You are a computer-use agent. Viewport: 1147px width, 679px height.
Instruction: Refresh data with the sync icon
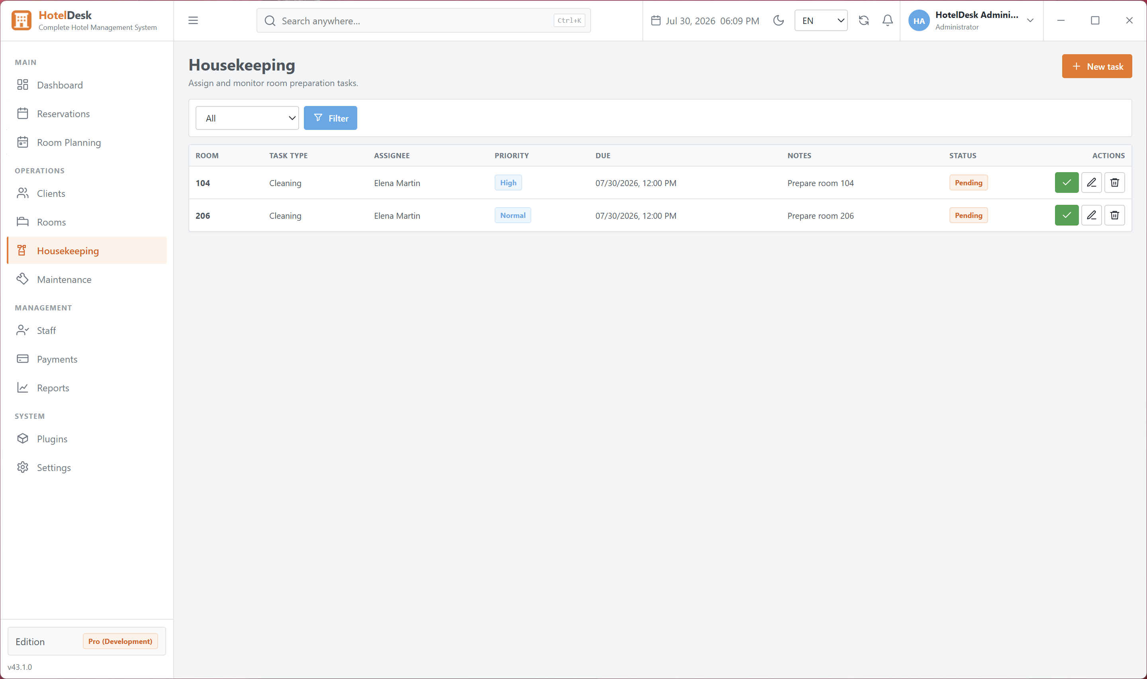click(x=863, y=21)
